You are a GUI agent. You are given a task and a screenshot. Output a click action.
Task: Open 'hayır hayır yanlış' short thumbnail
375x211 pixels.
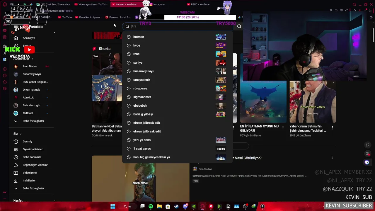313,102
